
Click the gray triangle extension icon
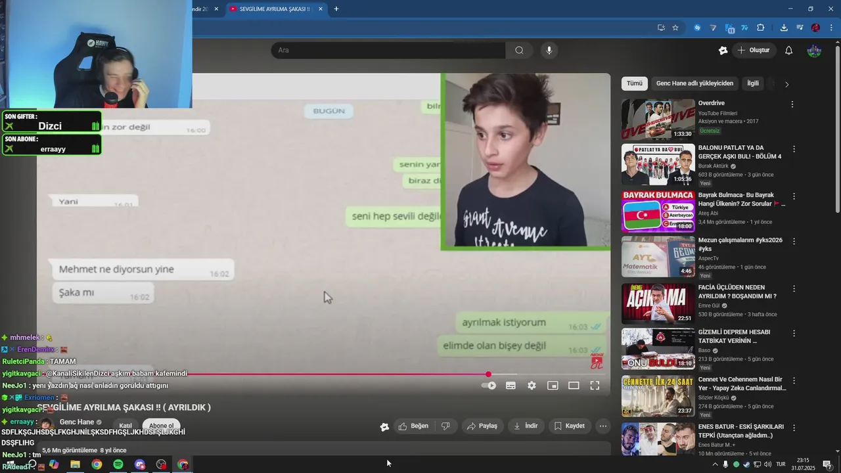(714, 28)
